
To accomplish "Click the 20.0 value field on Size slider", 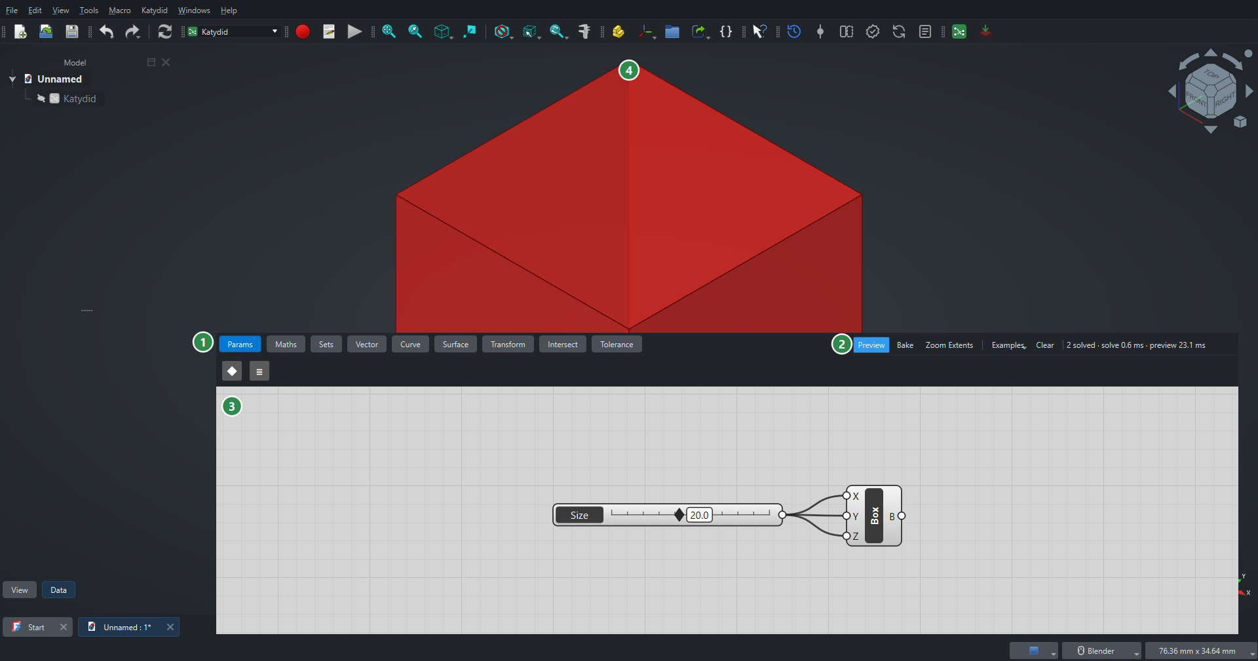I will click(x=699, y=515).
